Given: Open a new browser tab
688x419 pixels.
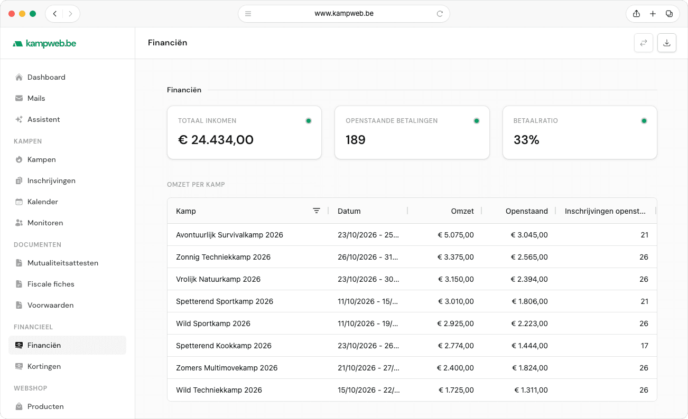Looking at the screenshot, I should pyautogui.click(x=653, y=14).
